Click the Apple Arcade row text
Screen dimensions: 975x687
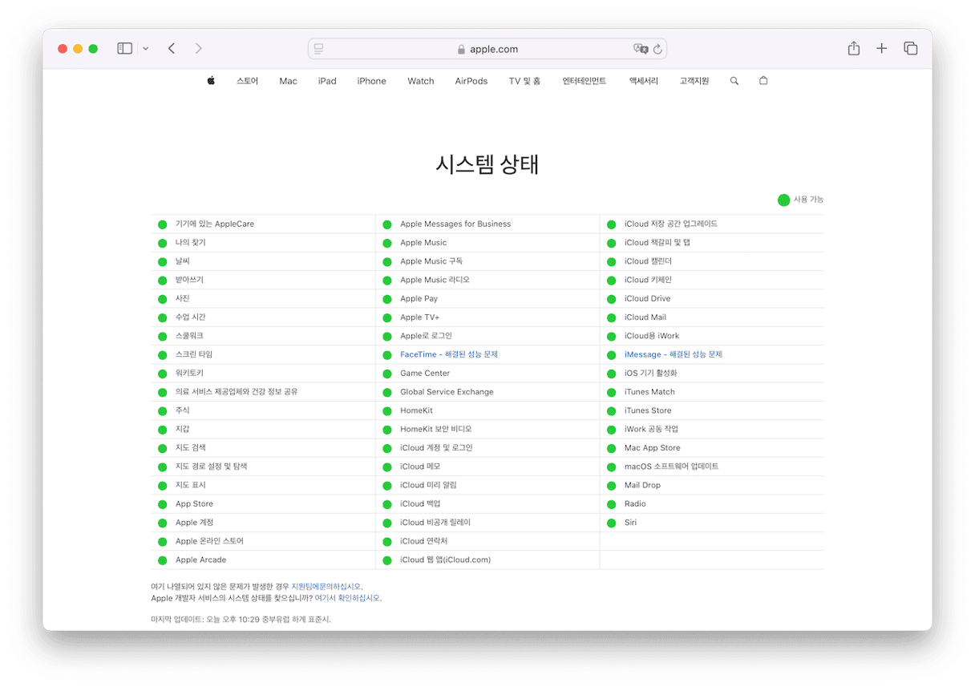tap(201, 560)
